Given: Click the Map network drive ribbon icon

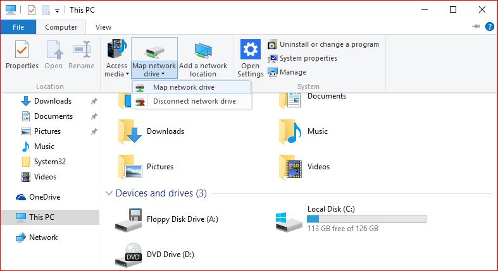Looking at the screenshot, I should pyautogui.click(x=154, y=51).
